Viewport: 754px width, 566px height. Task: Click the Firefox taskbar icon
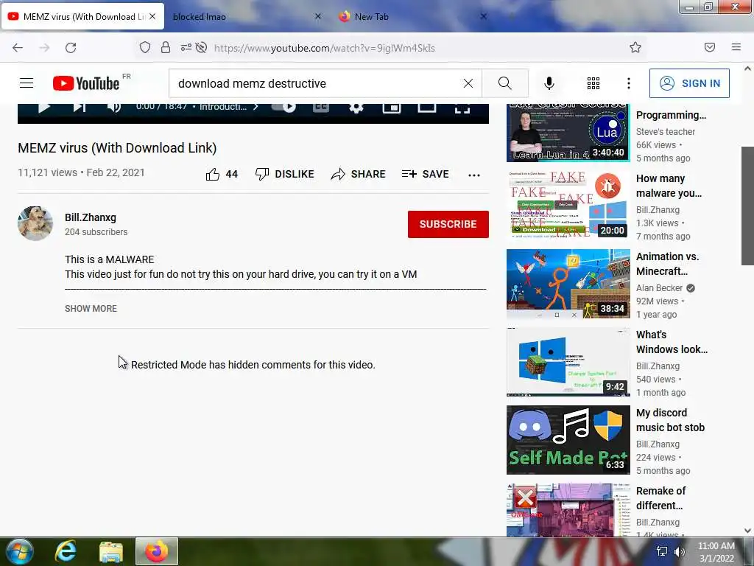point(157,551)
